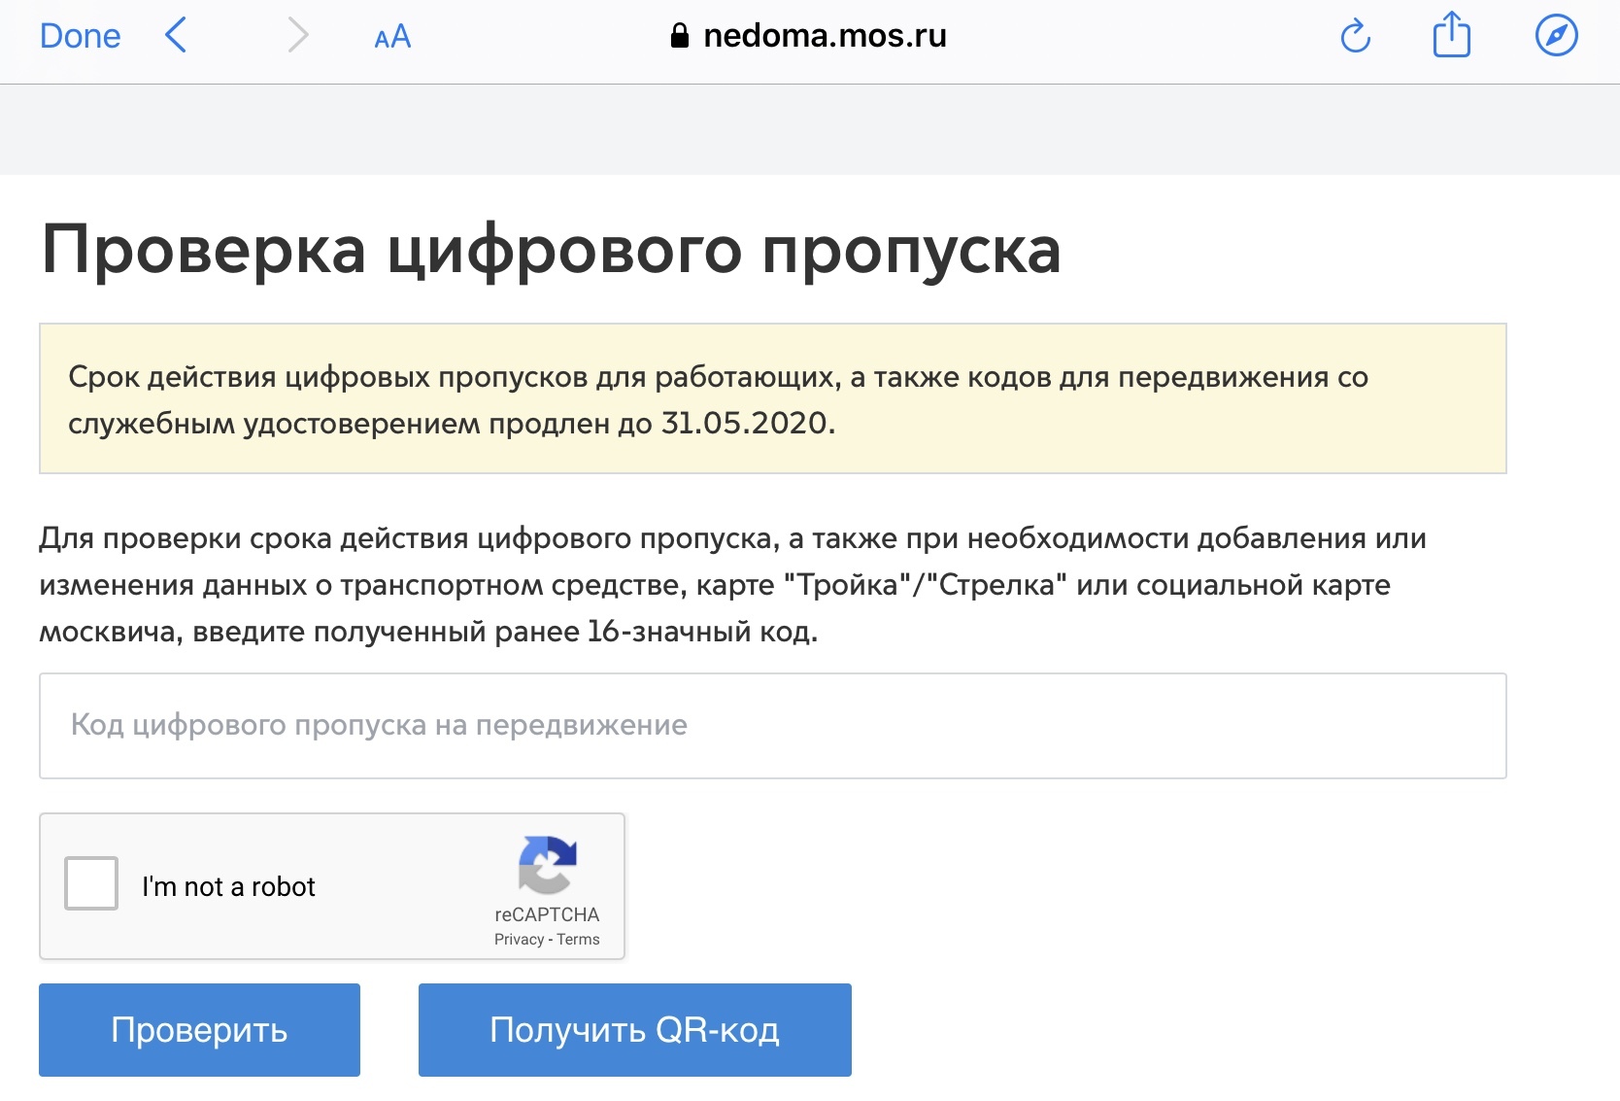This screenshot has height=1101, width=1620.
Task: Open the AA text size menu
Action: coord(392,38)
